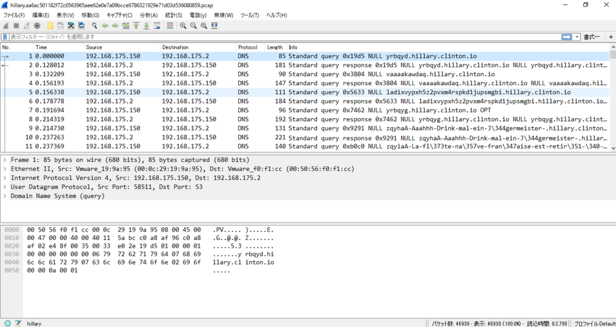616x327 pixels.
Task: Sort by the Protocol column header
Action: point(250,47)
